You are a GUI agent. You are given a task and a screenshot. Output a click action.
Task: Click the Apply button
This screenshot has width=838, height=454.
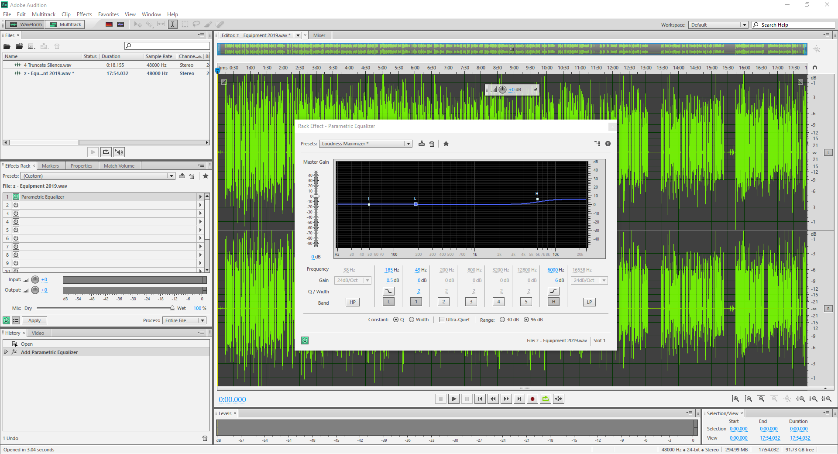click(34, 320)
